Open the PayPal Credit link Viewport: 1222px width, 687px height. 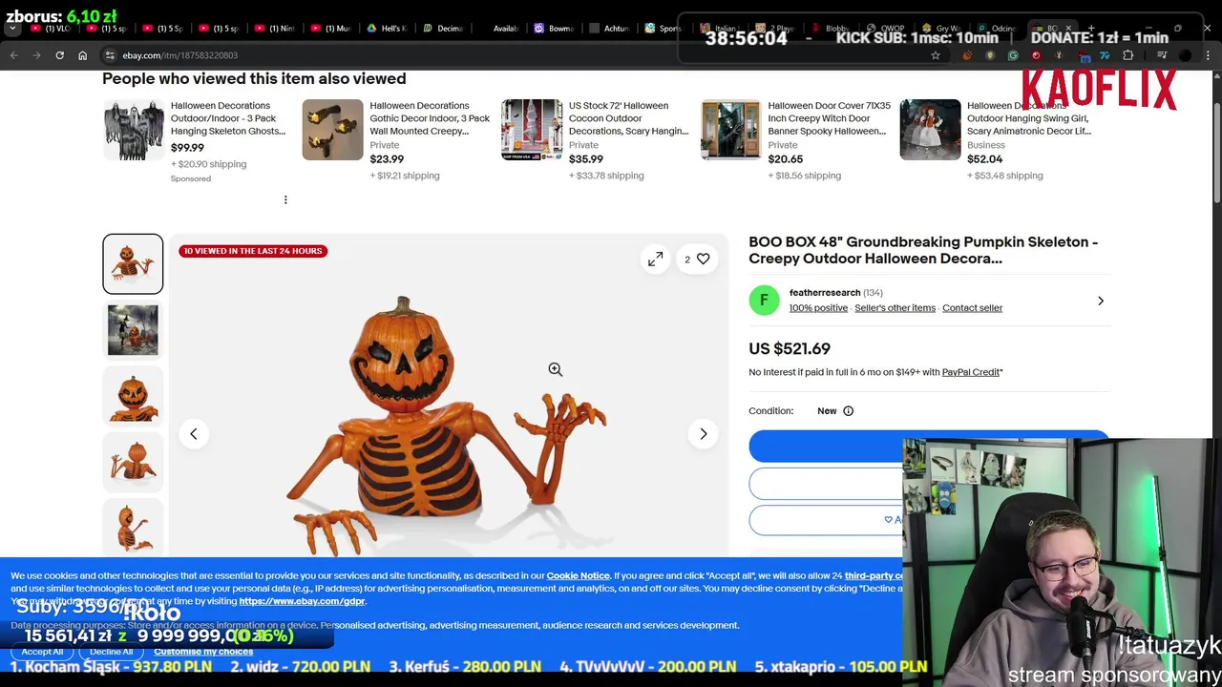[971, 372]
